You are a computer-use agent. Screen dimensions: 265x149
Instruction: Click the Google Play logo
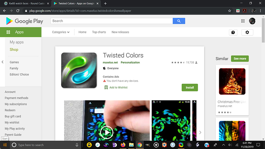pos(25,21)
